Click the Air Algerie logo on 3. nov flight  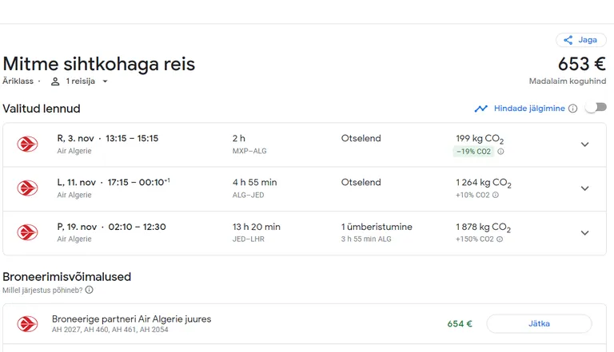[x=27, y=144]
